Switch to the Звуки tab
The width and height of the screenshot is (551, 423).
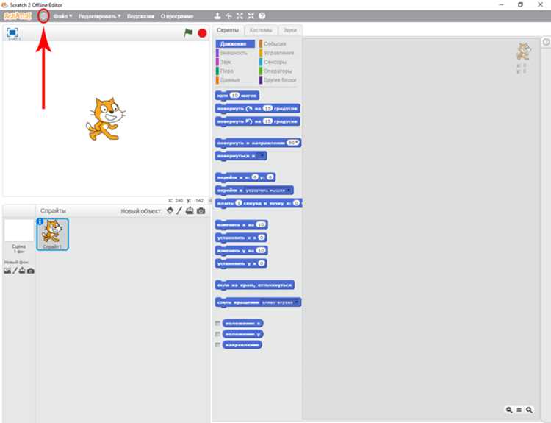290,30
